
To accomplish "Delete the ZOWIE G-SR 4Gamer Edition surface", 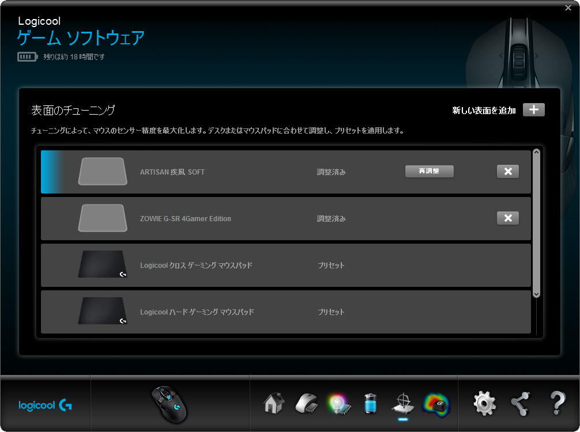I will (507, 218).
